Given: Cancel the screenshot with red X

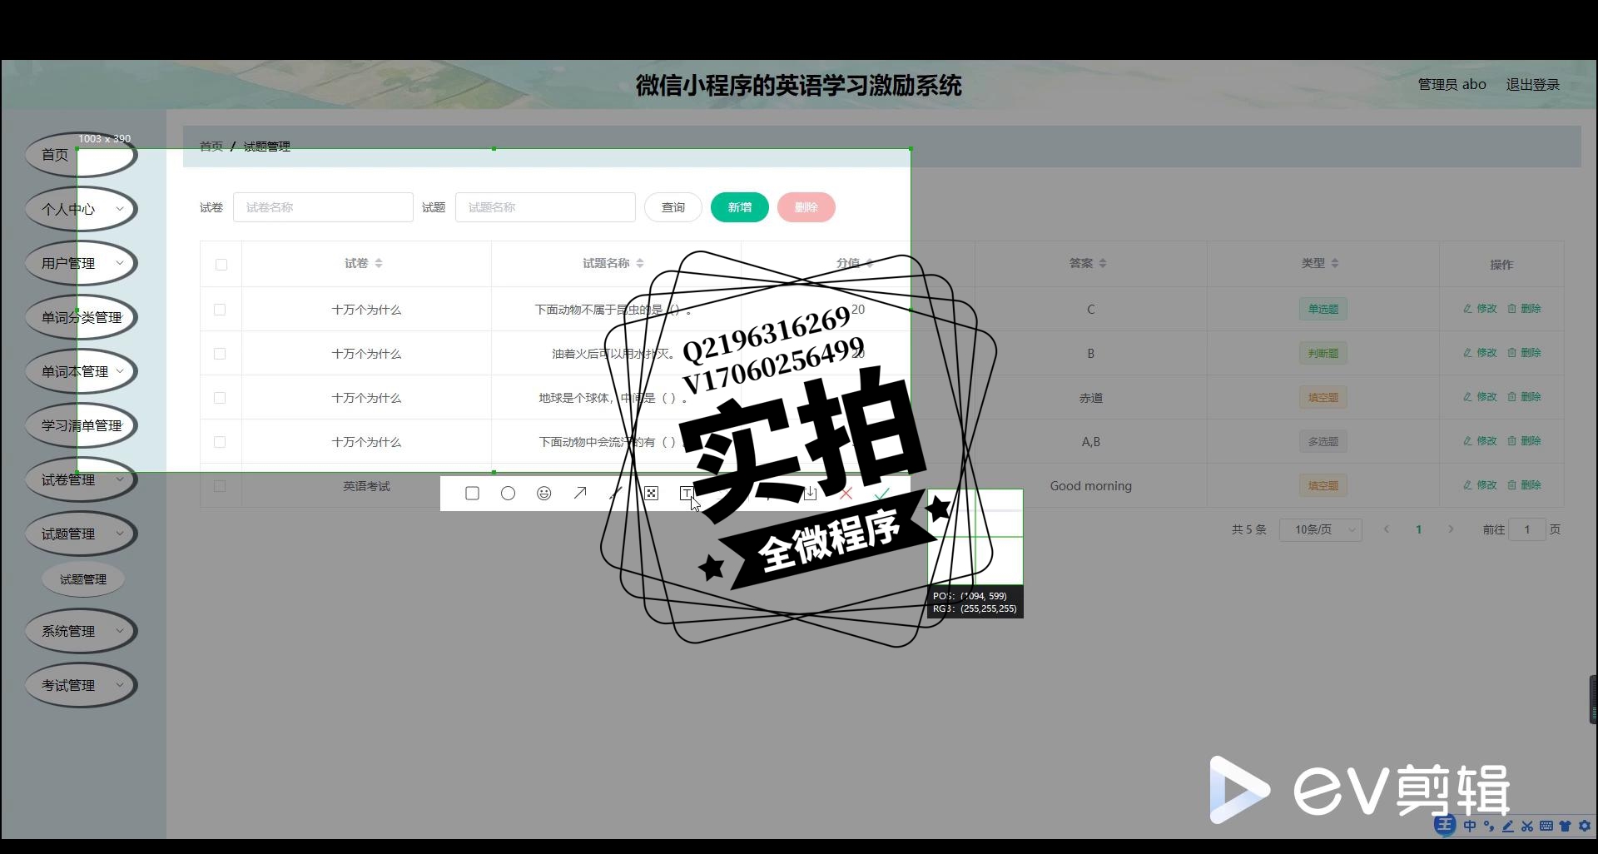Looking at the screenshot, I should pyautogui.click(x=846, y=494).
